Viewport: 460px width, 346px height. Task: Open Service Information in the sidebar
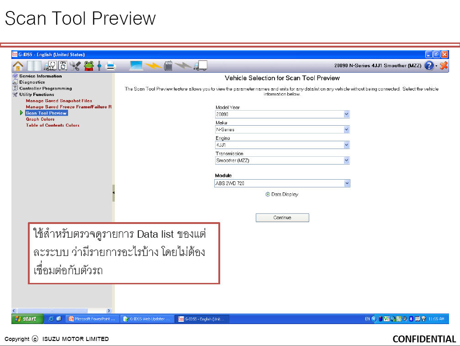41,76
